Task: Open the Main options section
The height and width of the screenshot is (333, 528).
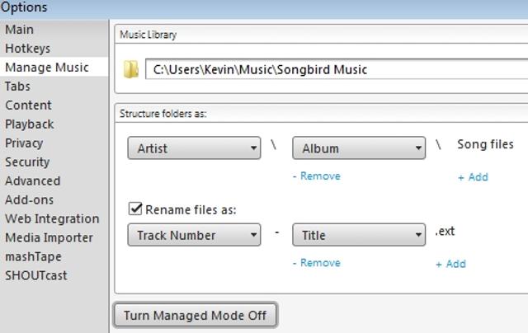Action: point(20,30)
